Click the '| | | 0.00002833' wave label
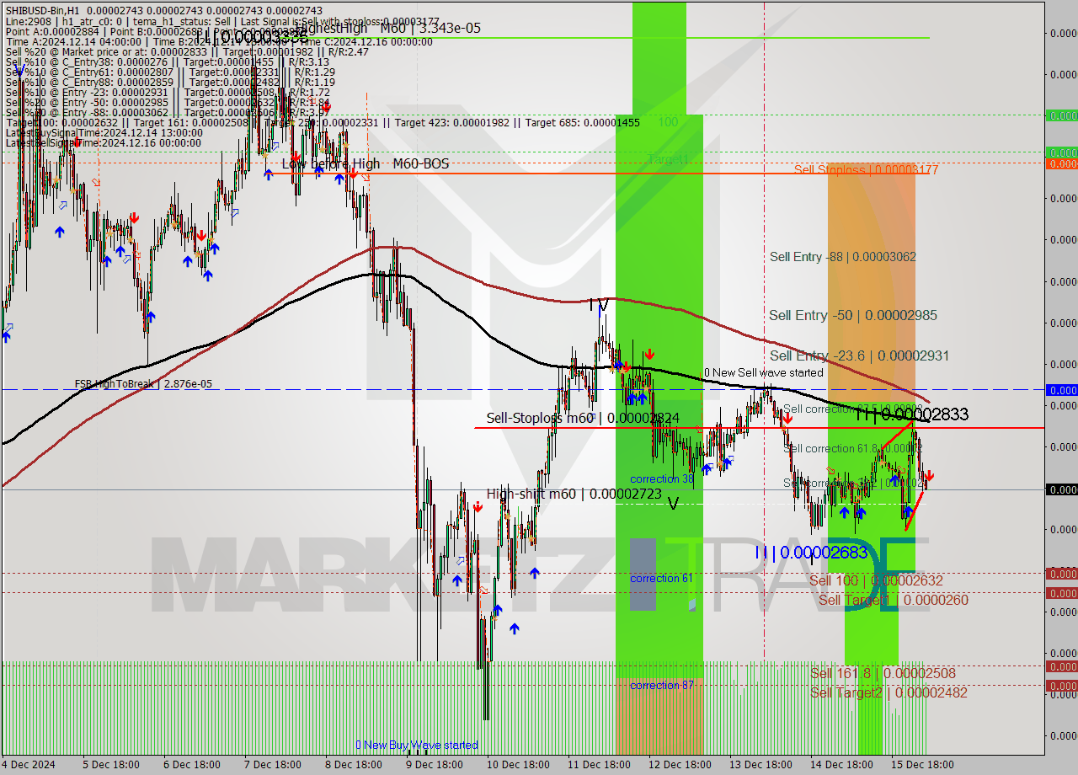This screenshot has height=775, width=1078. coord(911,414)
